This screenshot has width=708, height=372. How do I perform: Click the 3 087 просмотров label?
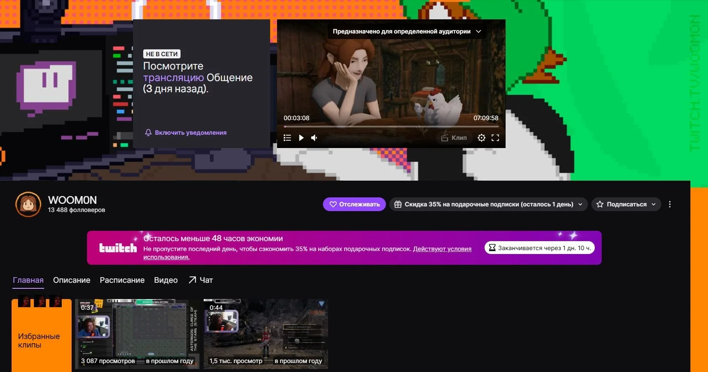tap(108, 361)
